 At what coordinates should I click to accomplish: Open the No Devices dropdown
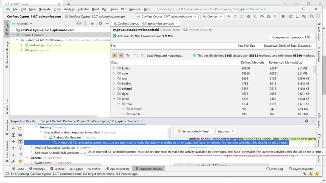tap(212, 17)
